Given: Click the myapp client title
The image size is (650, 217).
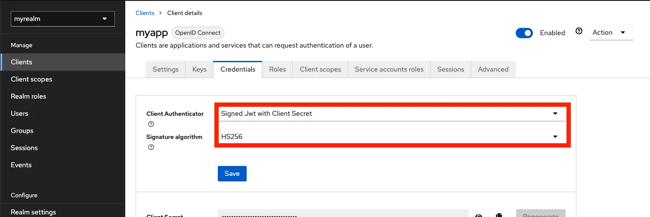Looking at the screenshot, I should click(152, 33).
